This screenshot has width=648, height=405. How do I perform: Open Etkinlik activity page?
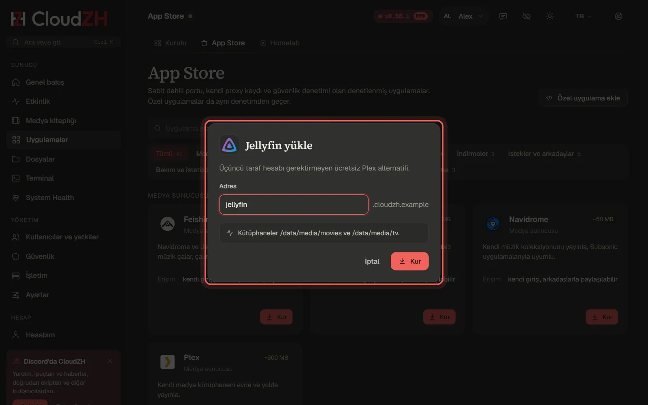click(63, 101)
